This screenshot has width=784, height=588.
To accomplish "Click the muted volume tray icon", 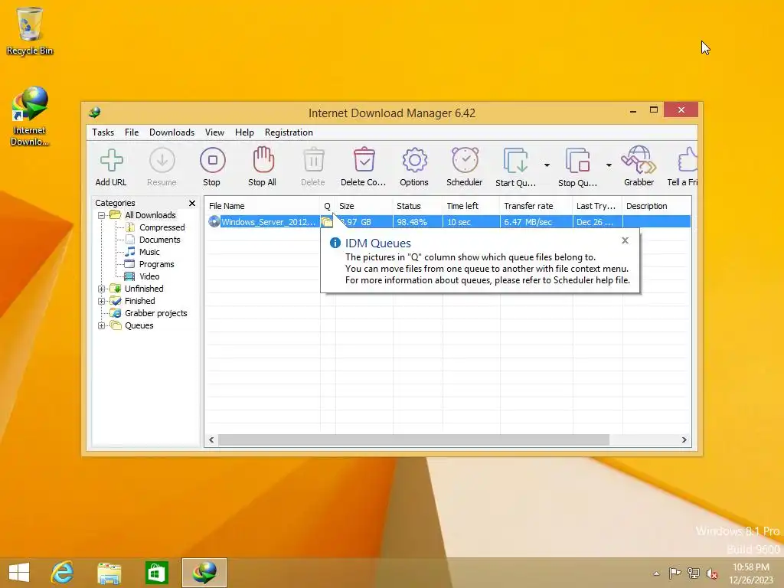I will click(x=711, y=573).
